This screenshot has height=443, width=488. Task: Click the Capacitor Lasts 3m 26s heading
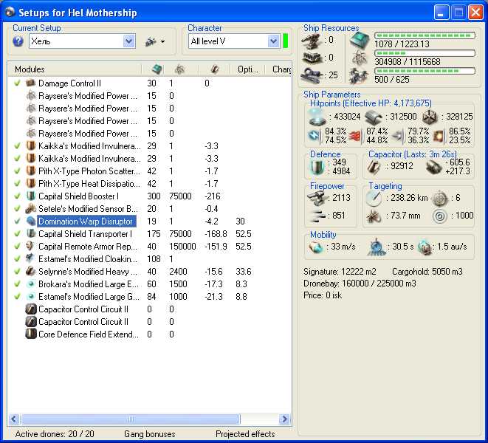pyautogui.click(x=413, y=154)
